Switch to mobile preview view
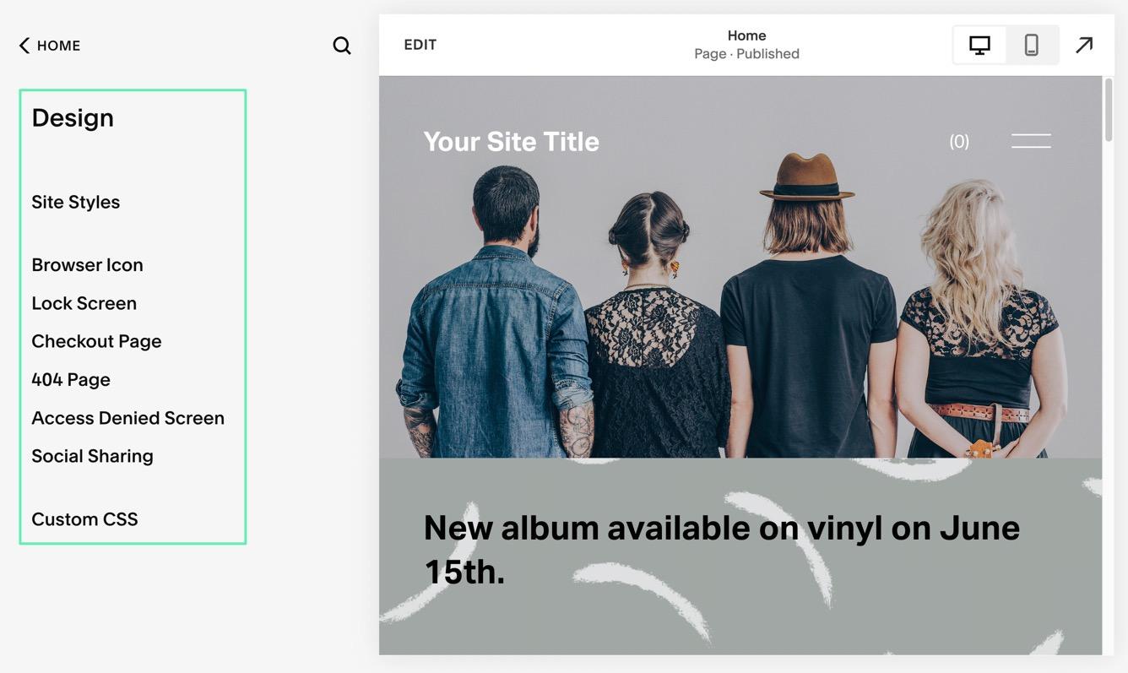Screen dimensions: 1128x673 pos(1031,45)
